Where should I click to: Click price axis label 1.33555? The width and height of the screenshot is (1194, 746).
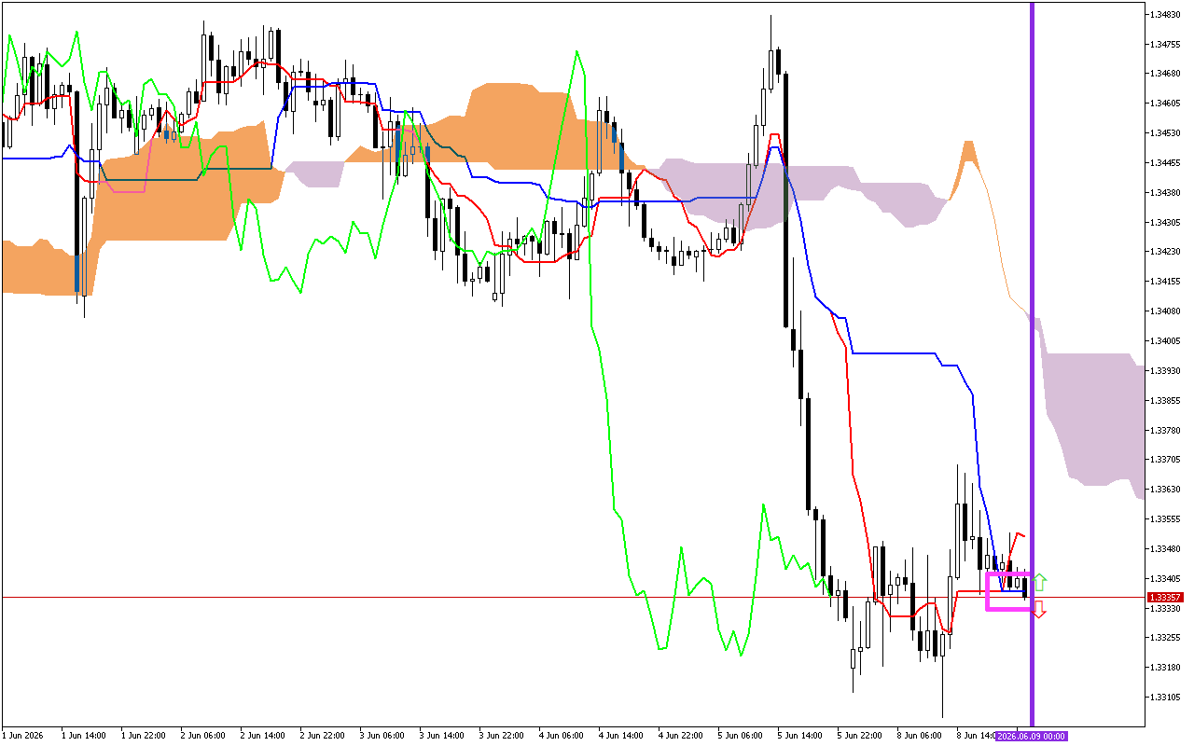pyautogui.click(x=1166, y=519)
